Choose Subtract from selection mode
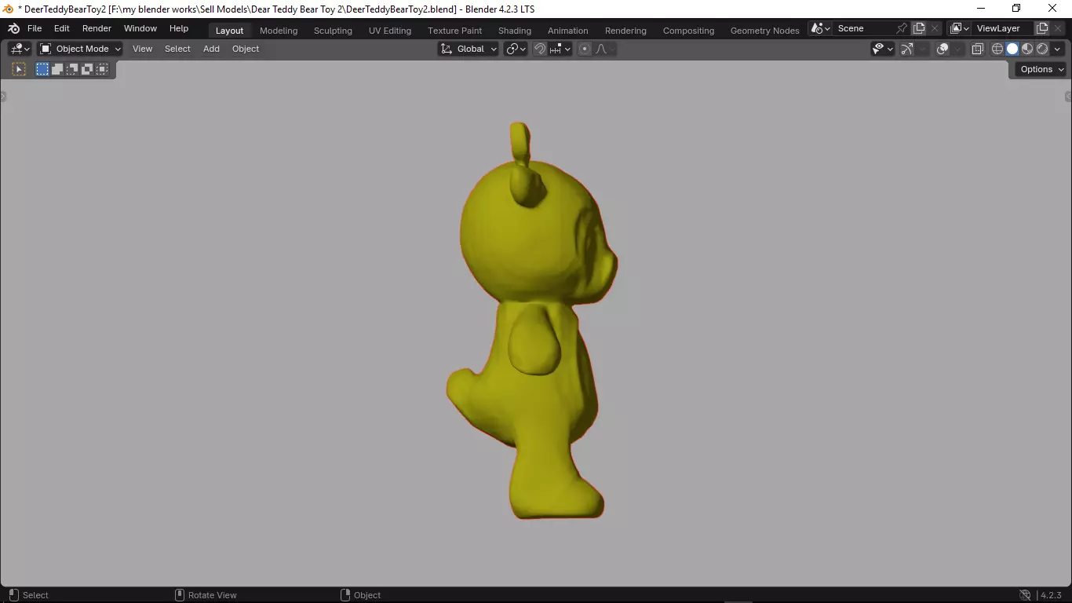Screen dimensions: 1072x603 (x=72, y=69)
